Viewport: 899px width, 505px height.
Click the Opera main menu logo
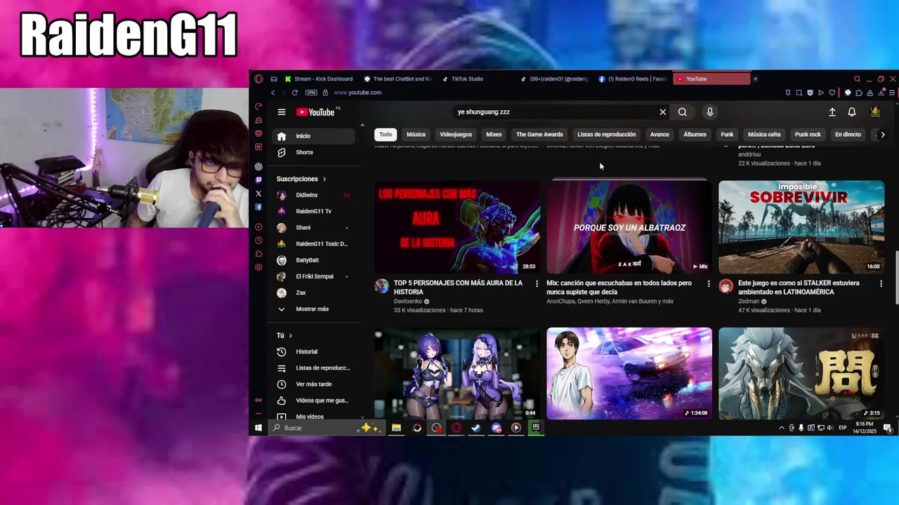(258, 79)
